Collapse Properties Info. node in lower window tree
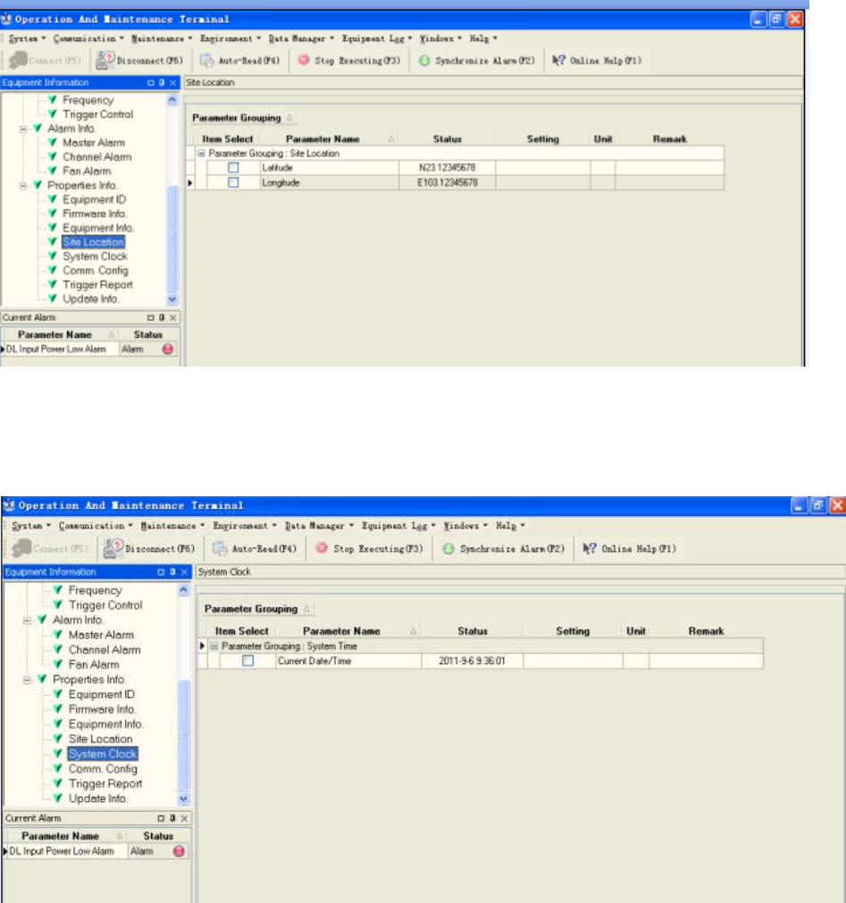This screenshot has height=903, width=846. click(x=27, y=680)
